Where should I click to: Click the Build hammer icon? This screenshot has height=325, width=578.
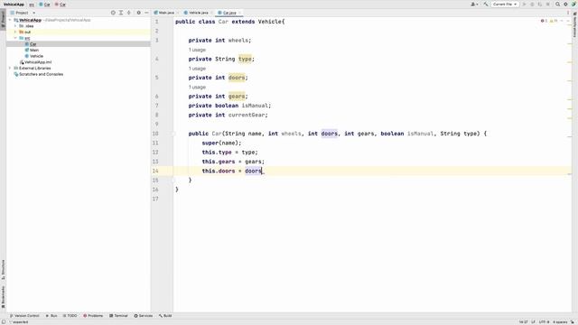pyautogui.click(x=486, y=4)
